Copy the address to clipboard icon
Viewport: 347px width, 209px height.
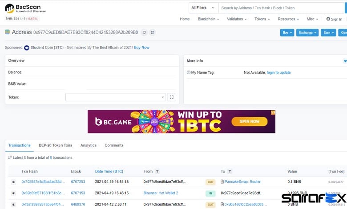(x=144, y=32)
